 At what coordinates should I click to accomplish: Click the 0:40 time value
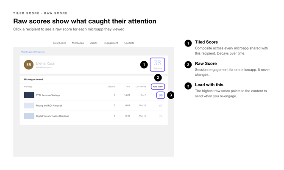click(x=128, y=116)
